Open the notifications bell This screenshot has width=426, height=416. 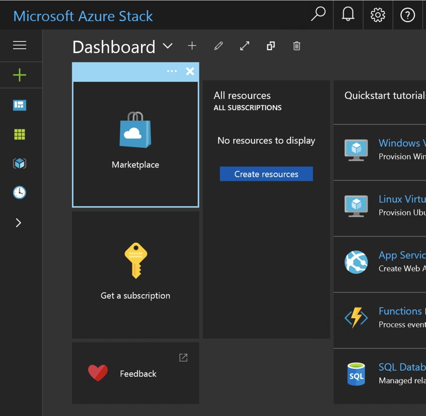click(x=348, y=15)
